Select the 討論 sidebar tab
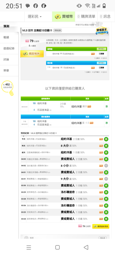Image resolution: width=115 pixels, height=256 pixels. pos(9,59)
